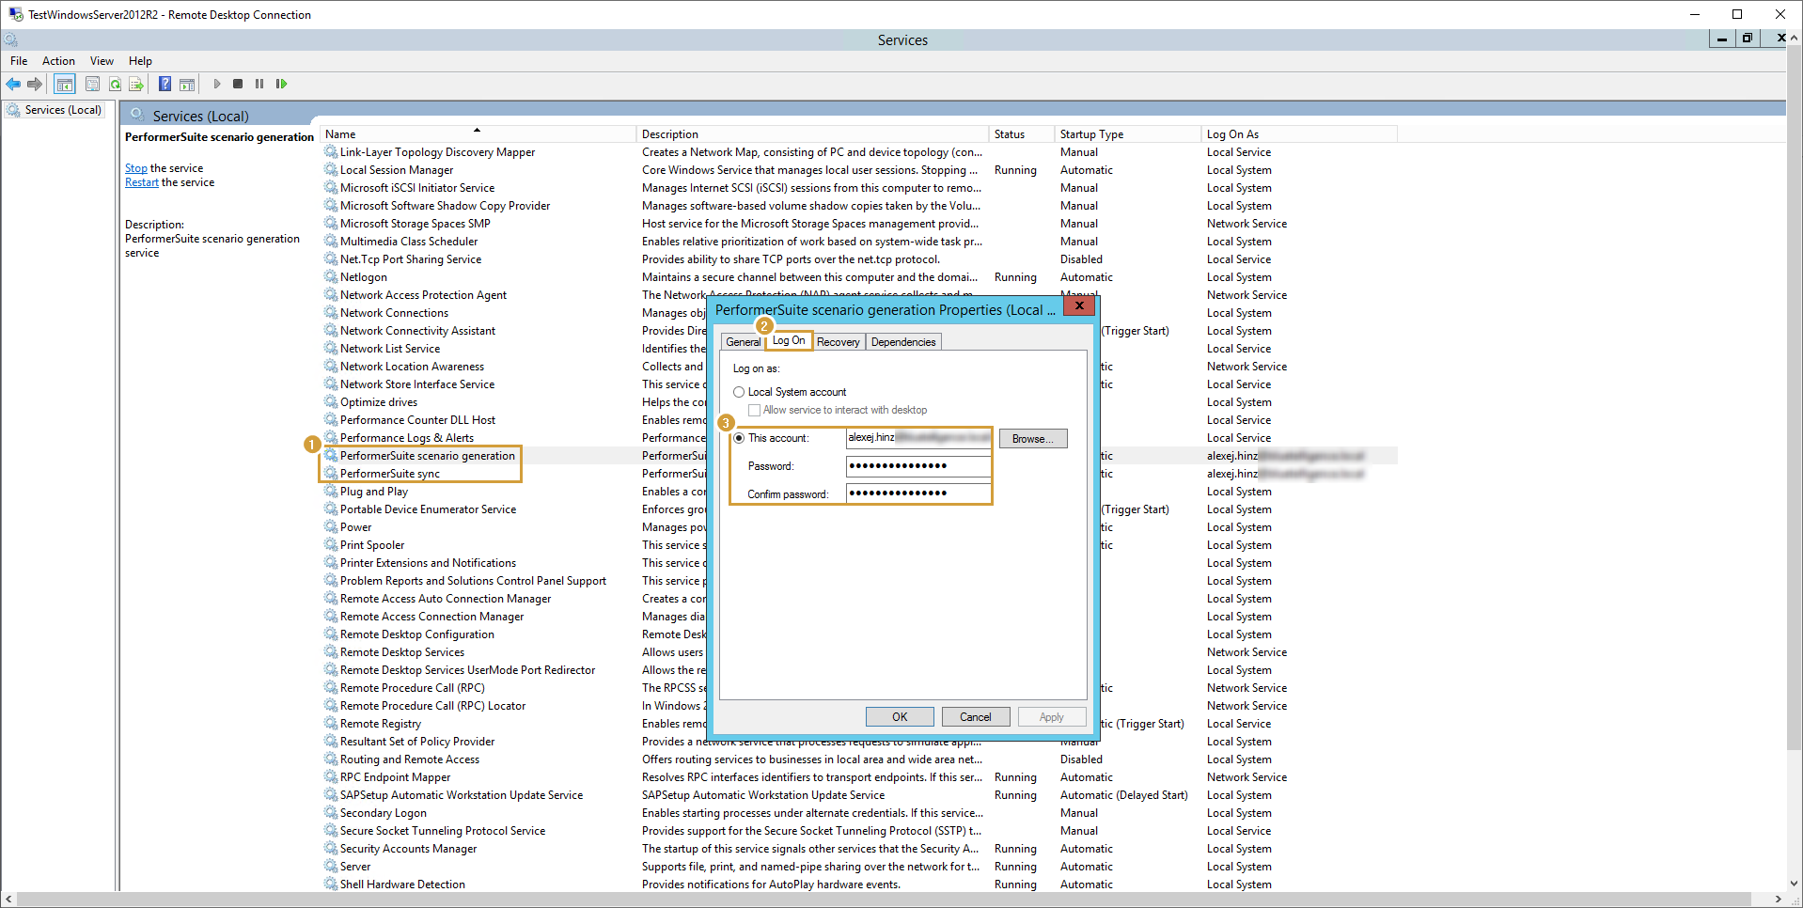The width and height of the screenshot is (1803, 908).
Task: Switch to the Recovery tab
Action: 838,342
